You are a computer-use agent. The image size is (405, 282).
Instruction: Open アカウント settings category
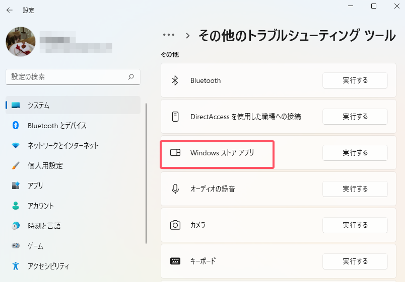73,206
